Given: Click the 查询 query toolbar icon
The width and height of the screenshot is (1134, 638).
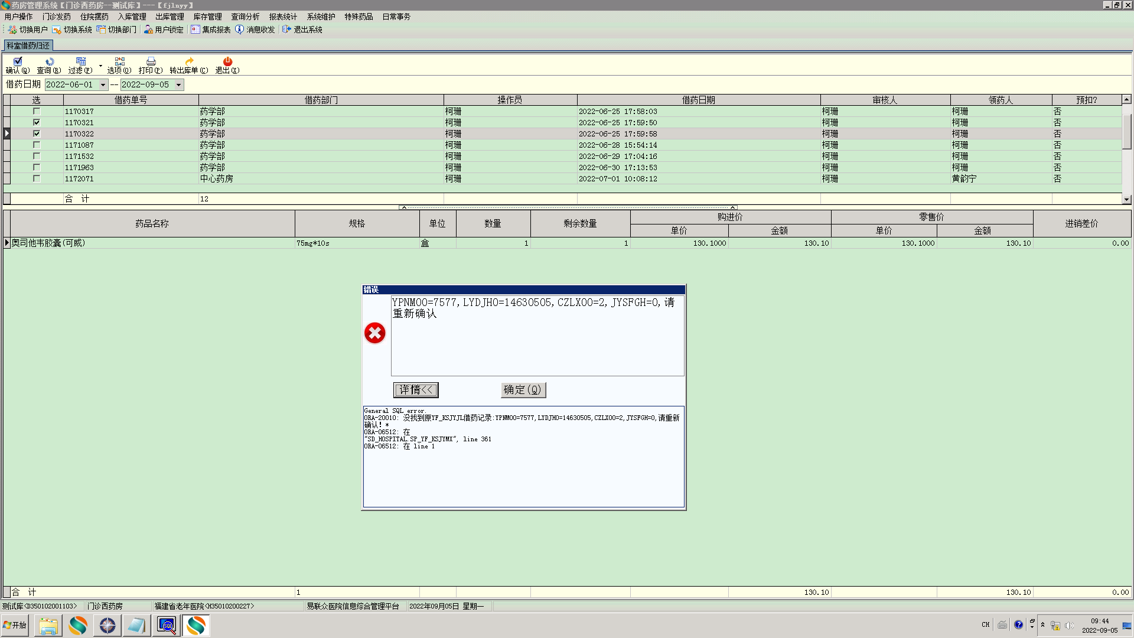Looking at the screenshot, I should click(50, 61).
